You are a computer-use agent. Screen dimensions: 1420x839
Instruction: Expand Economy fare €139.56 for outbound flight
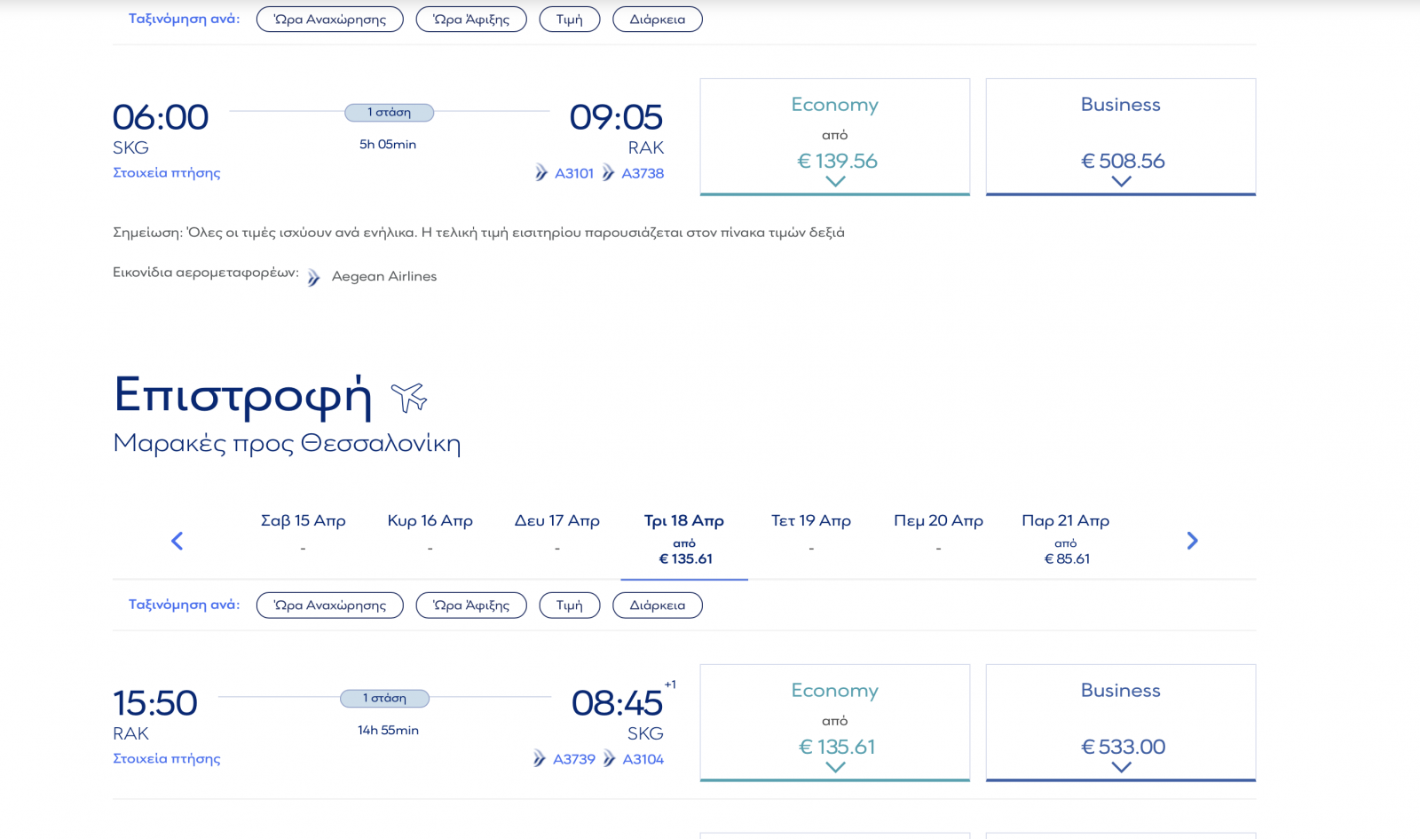834,138
